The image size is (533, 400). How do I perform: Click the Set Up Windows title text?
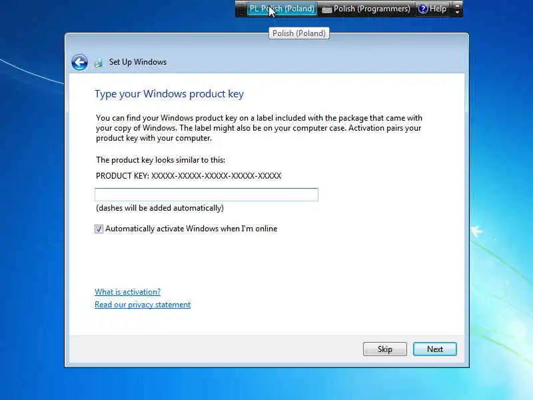(x=138, y=62)
